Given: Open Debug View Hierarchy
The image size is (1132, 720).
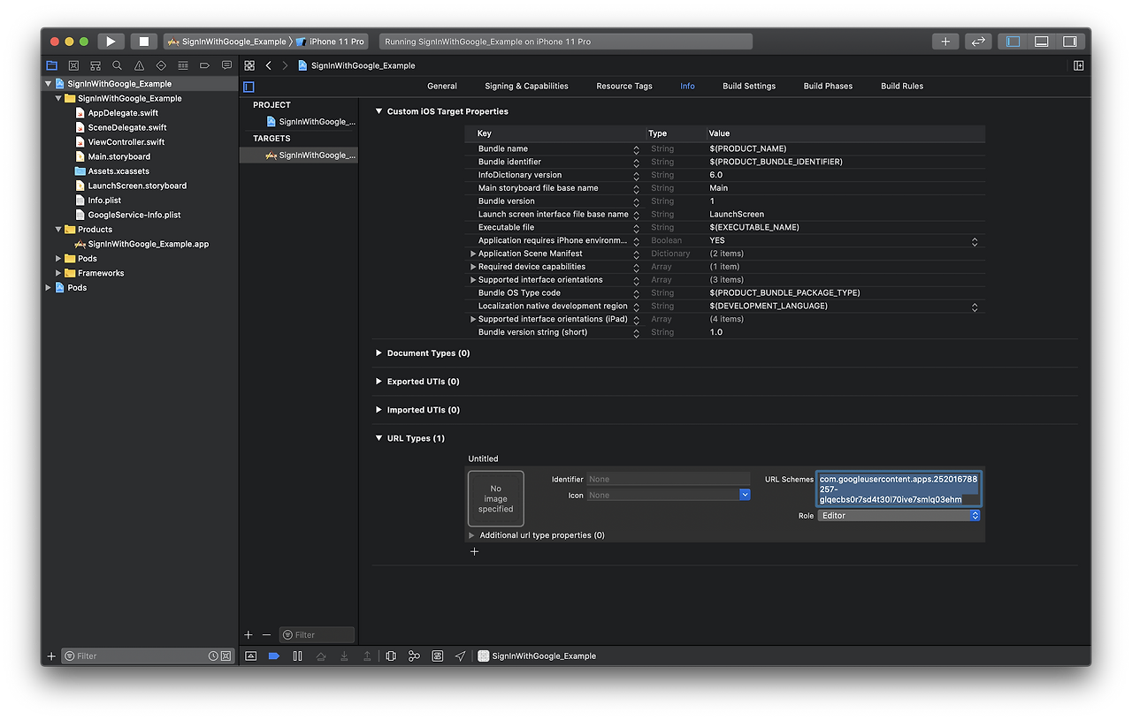Looking at the screenshot, I should tap(391, 656).
